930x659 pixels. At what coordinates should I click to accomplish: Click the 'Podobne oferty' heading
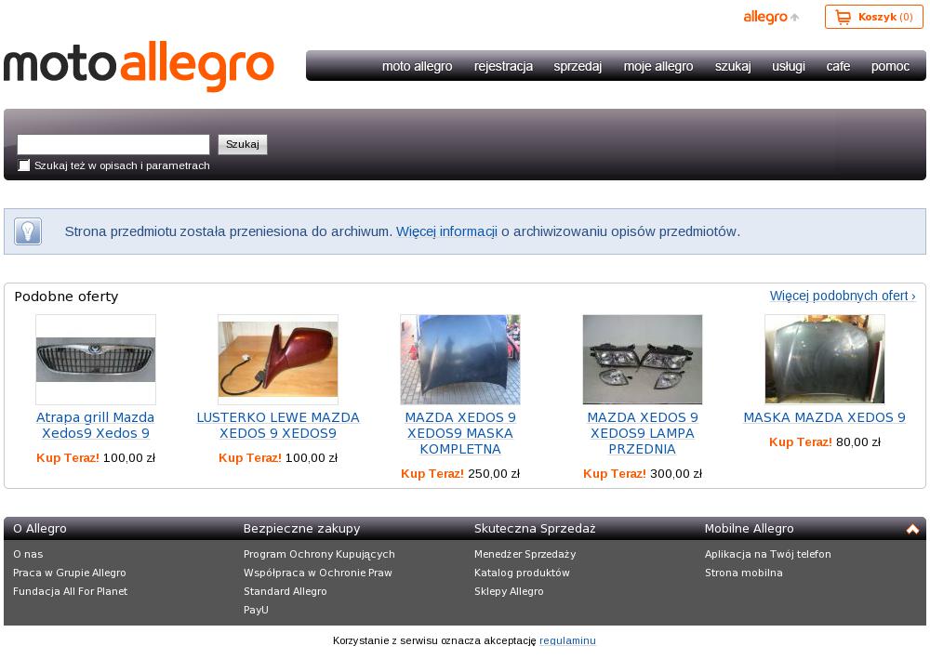66,297
